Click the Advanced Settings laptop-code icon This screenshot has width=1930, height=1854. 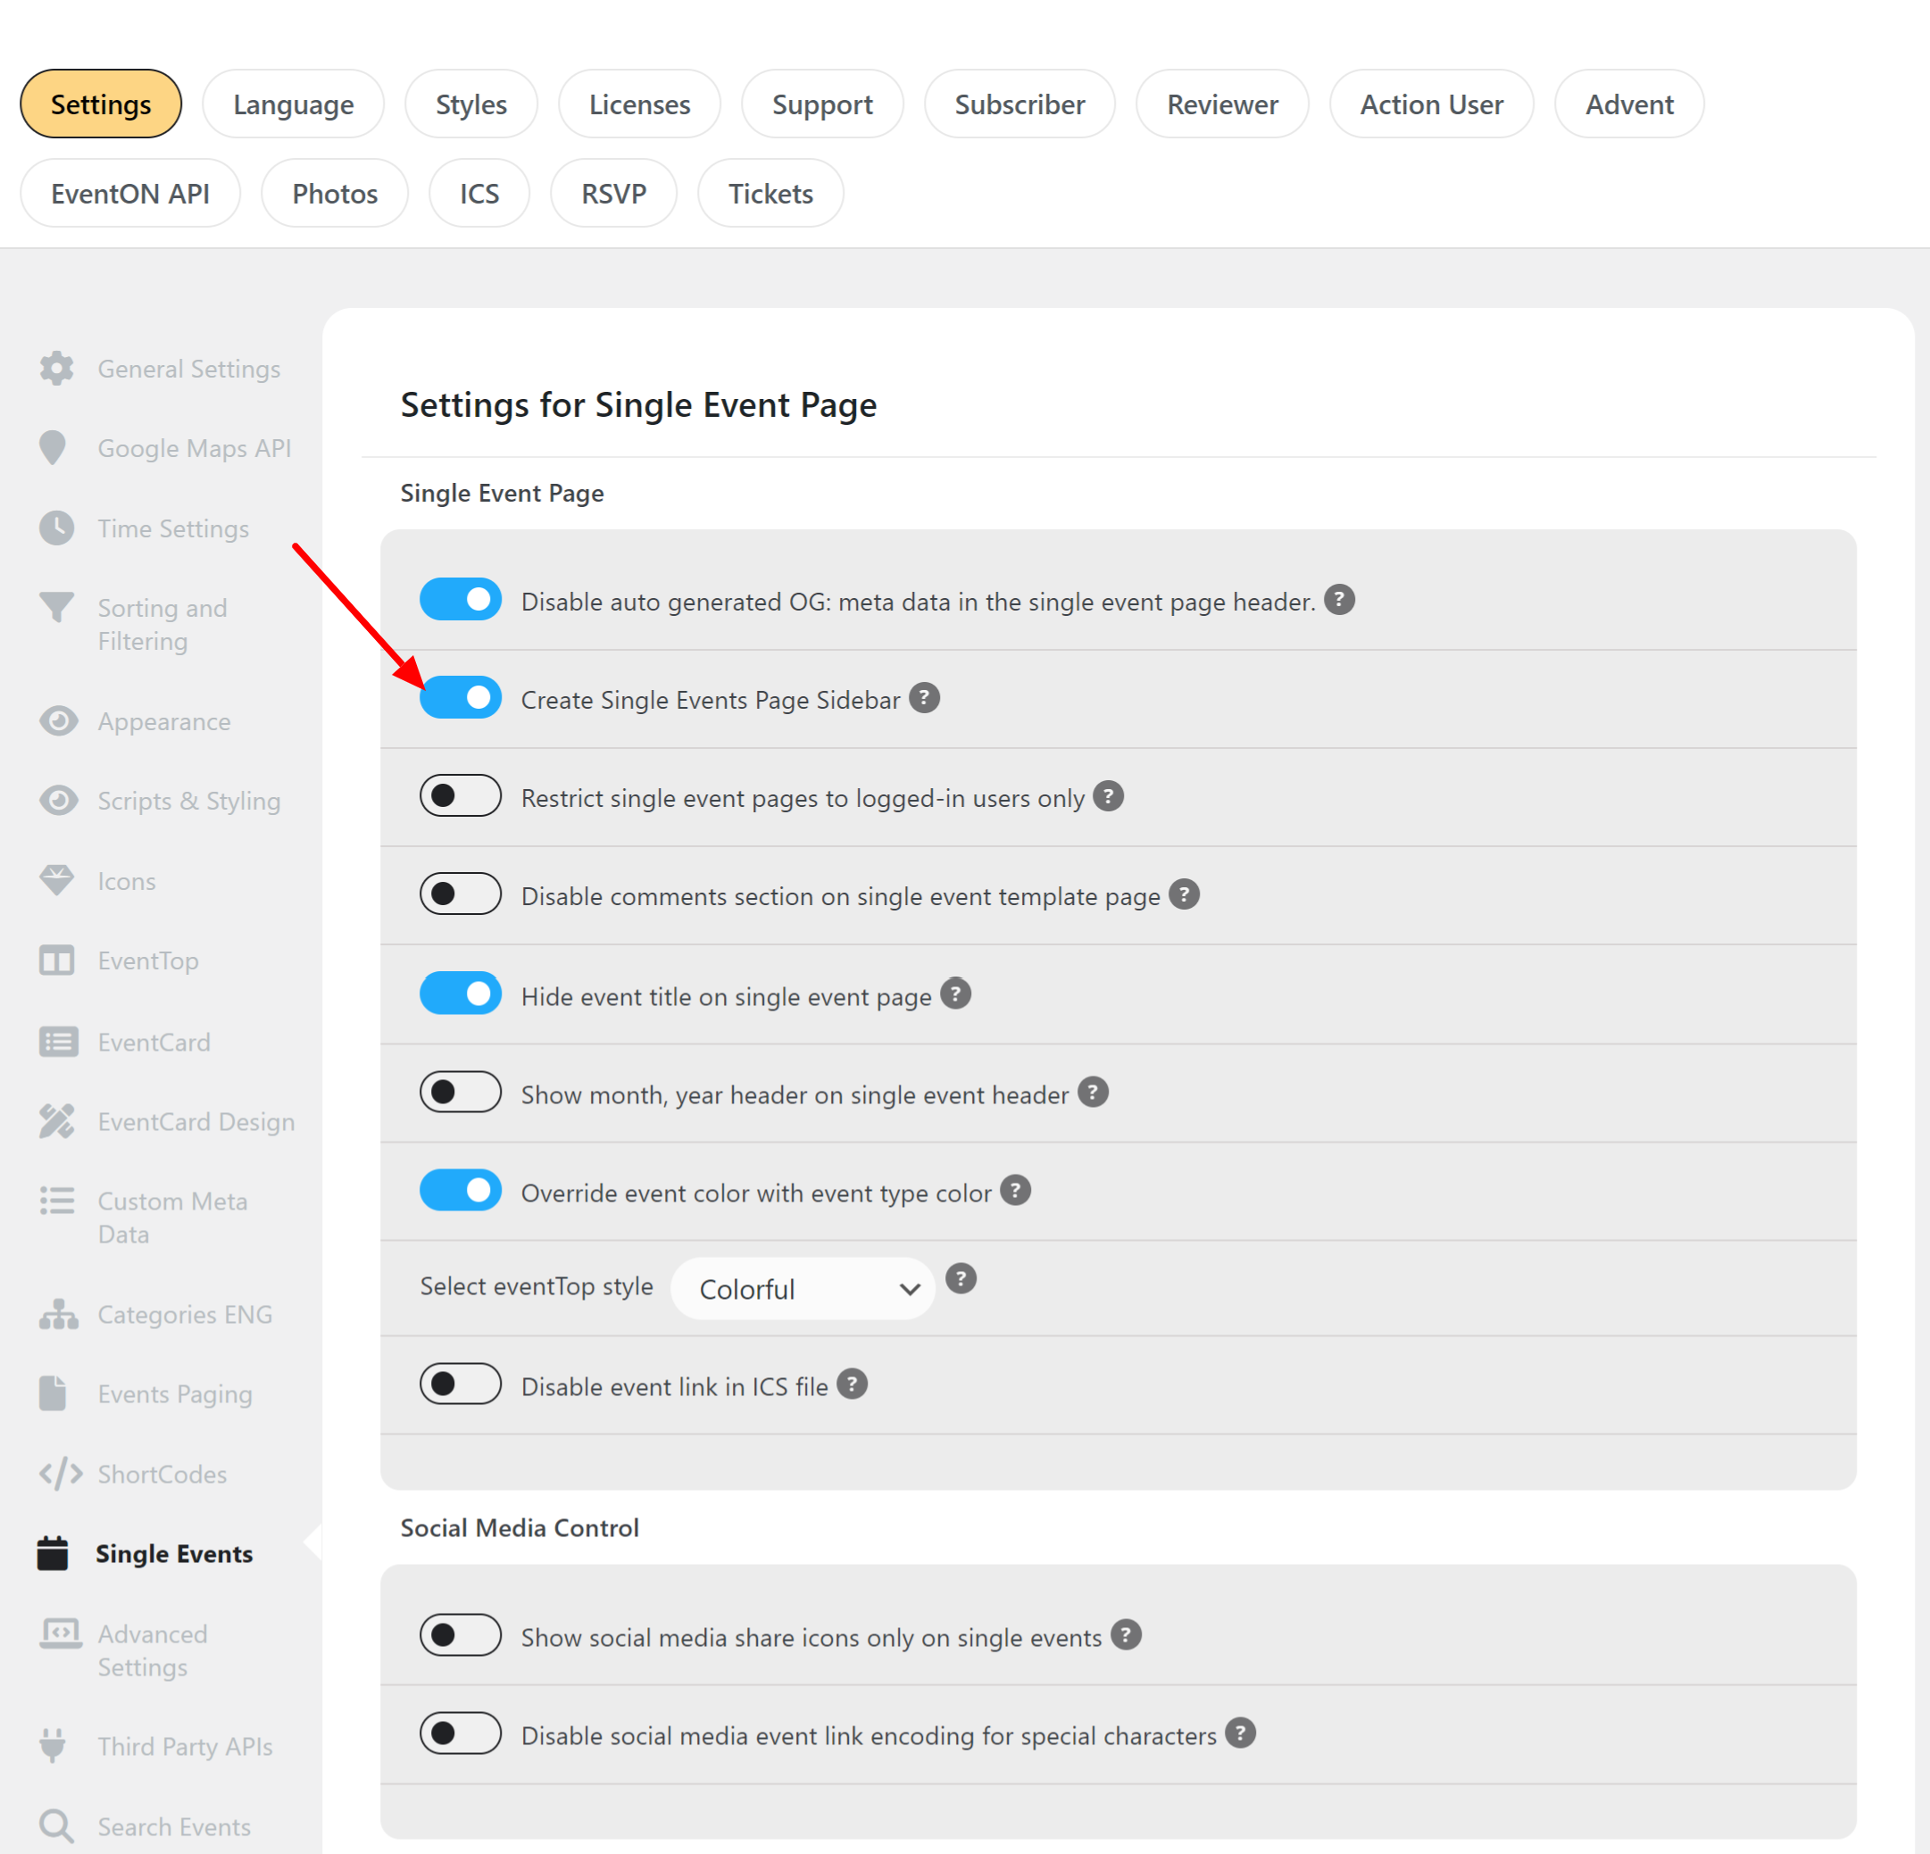point(60,1634)
